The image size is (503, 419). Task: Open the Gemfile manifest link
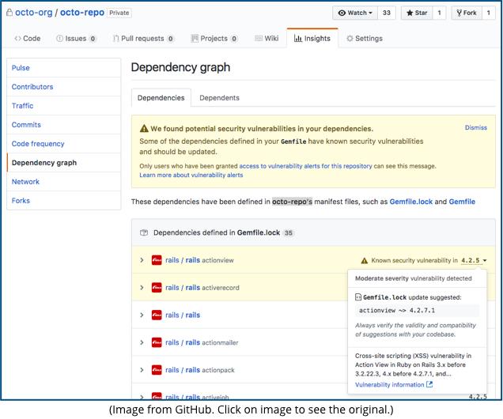click(x=462, y=202)
